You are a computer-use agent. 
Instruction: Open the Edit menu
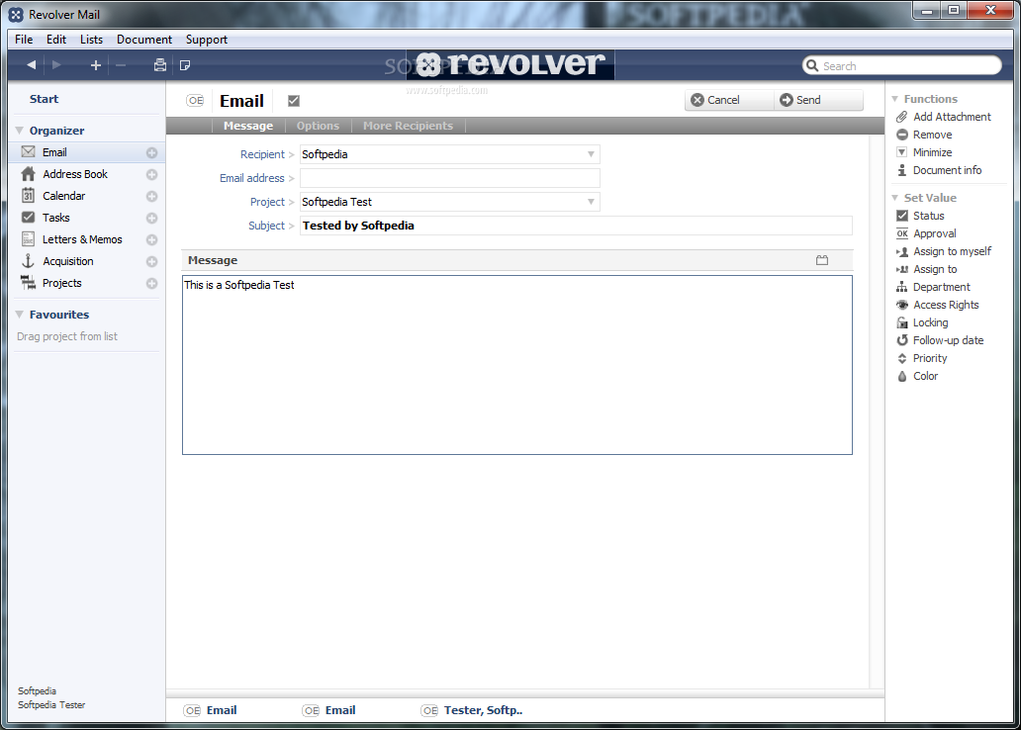[x=56, y=40]
